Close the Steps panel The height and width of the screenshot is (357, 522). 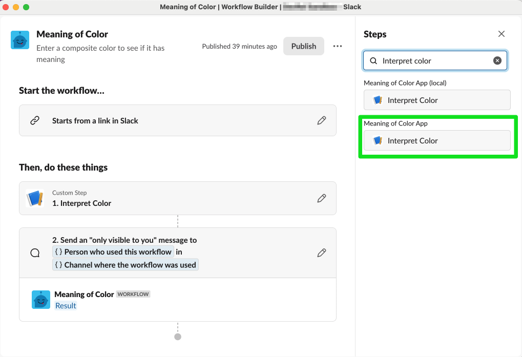(x=501, y=34)
